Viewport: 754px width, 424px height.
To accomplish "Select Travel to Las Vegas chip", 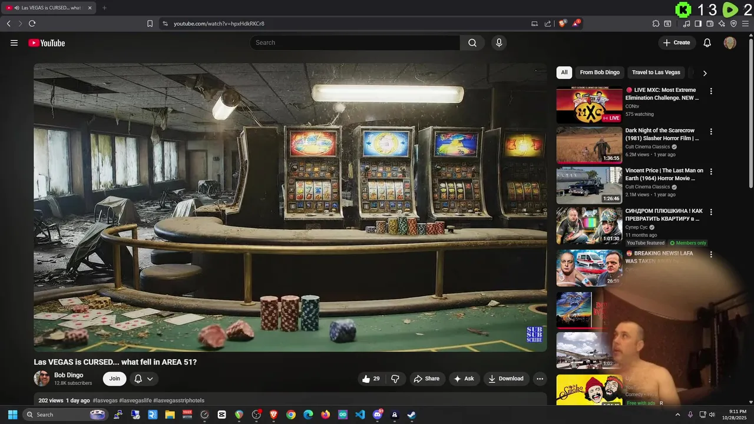I will 656,72.
